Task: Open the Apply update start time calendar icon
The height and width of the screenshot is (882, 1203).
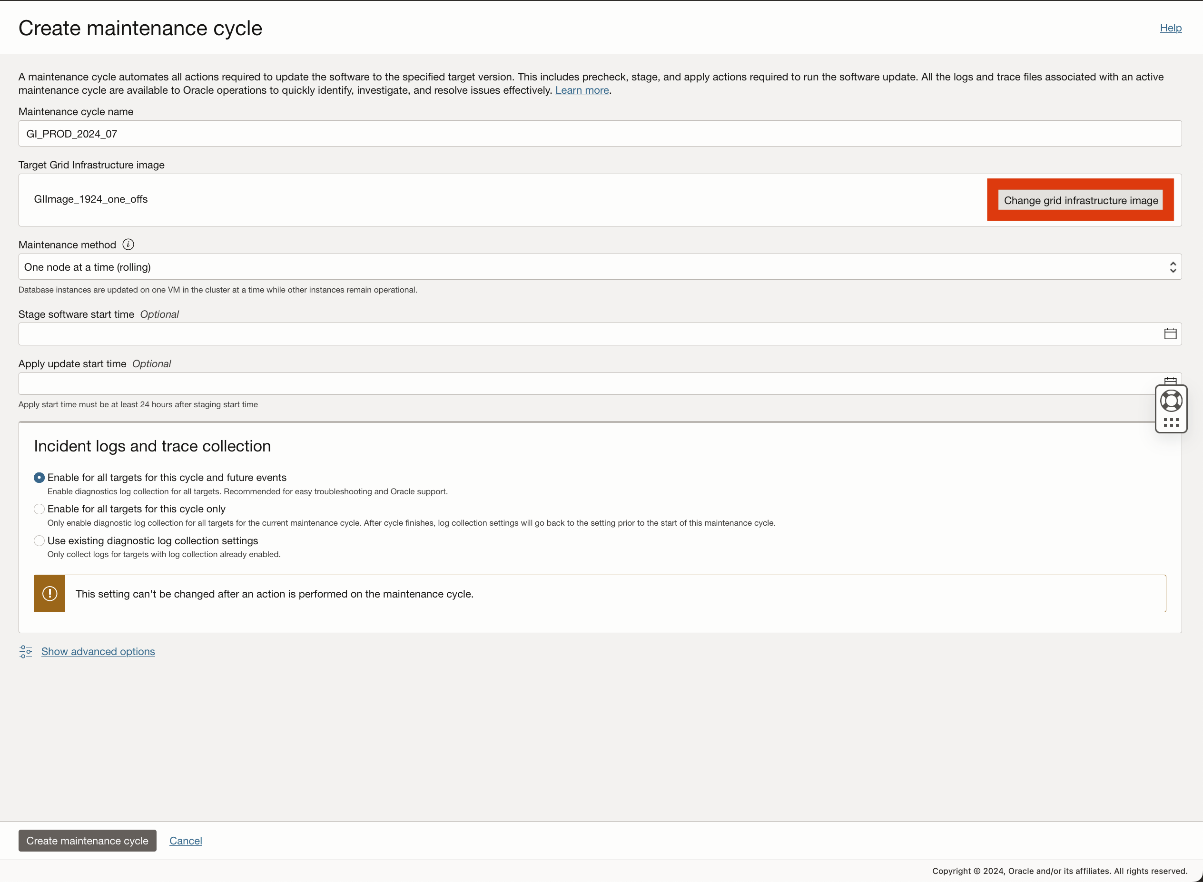Action: (1170, 381)
